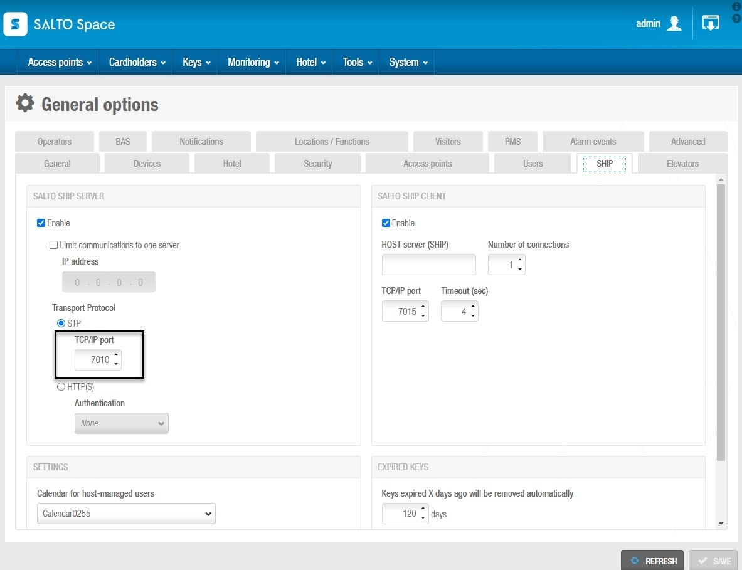The image size is (742, 570).
Task: Expand the System menu
Action: [408, 62]
